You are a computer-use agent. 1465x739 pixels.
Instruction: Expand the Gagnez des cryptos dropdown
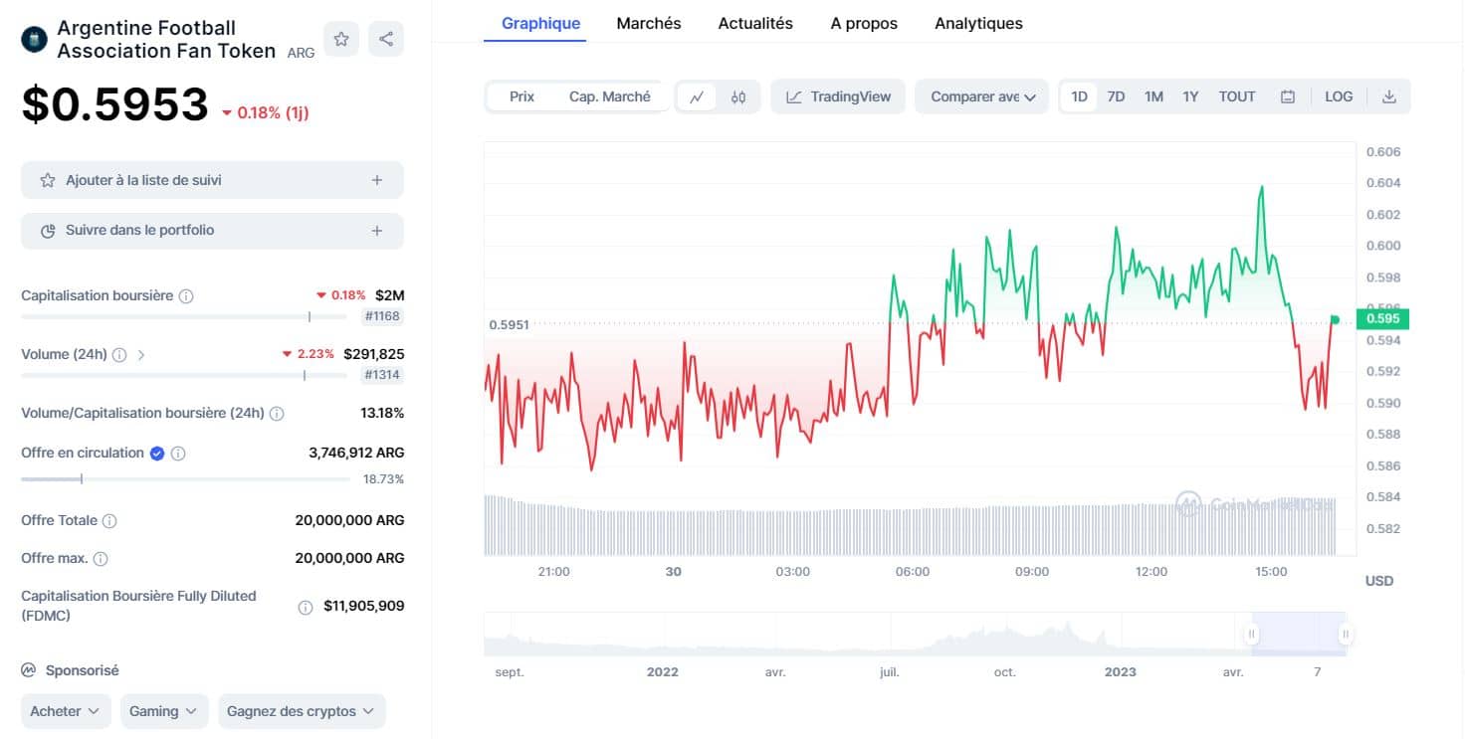coord(302,712)
